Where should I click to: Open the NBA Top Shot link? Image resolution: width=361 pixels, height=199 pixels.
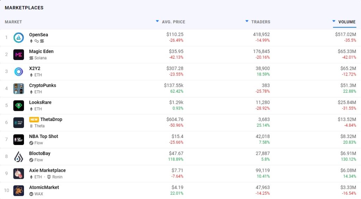tap(43, 136)
